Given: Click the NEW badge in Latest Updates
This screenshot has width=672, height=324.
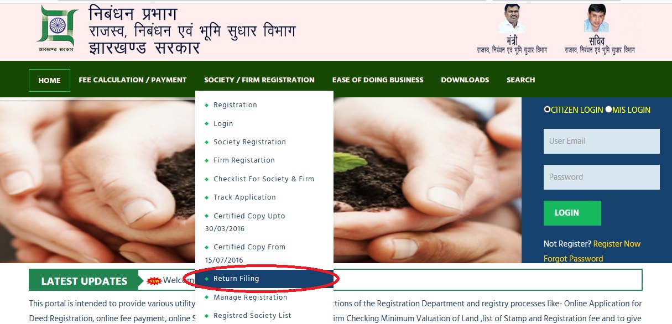Looking at the screenshot, I should 154,281.
